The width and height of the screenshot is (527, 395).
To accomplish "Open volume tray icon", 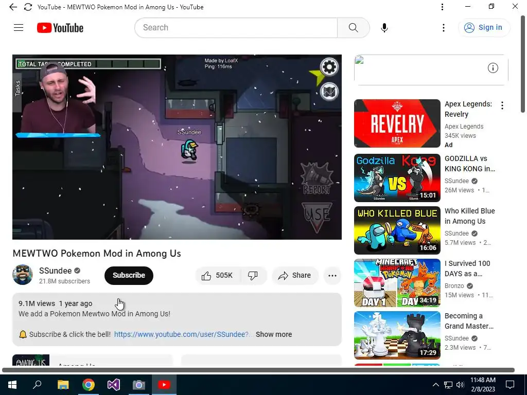I will [x=460, y=385].
